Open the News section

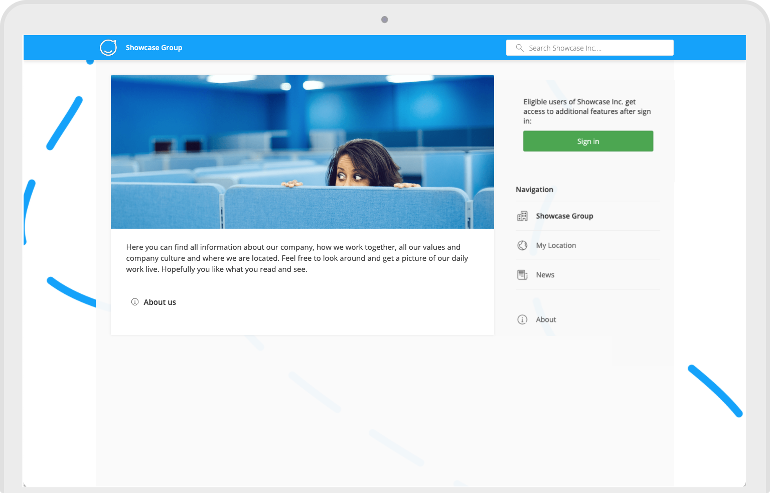[x=545, y=275]
